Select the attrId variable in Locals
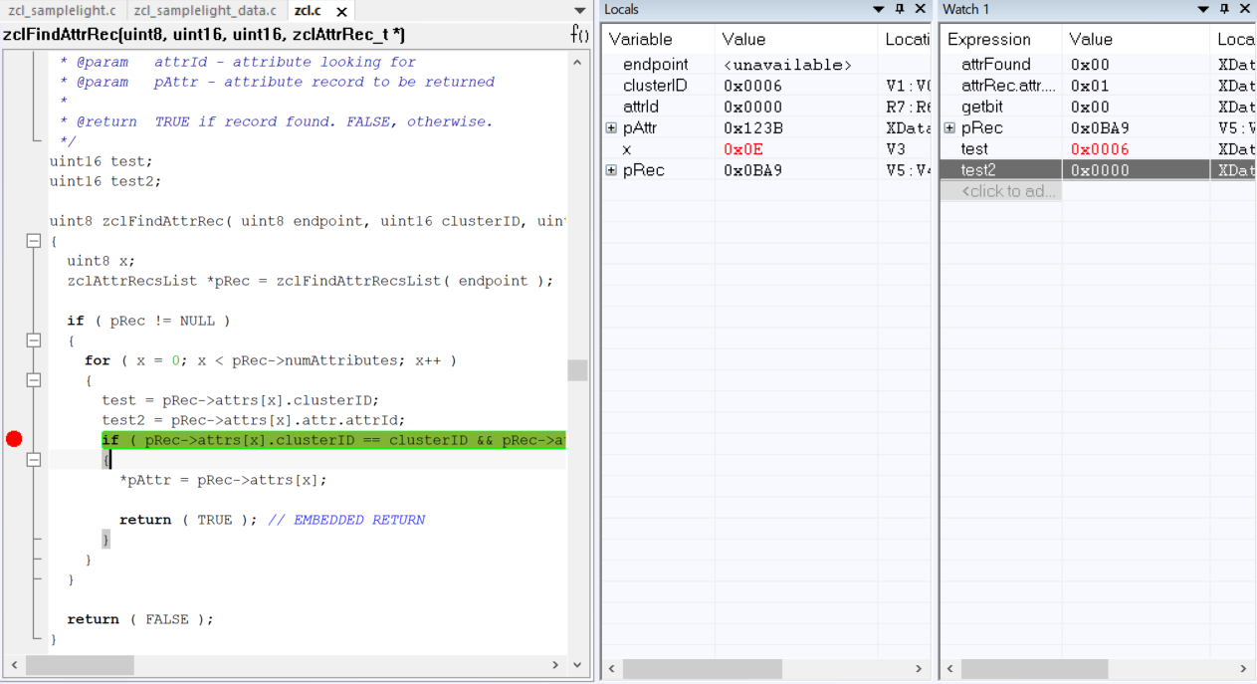Viewport: 1257px width, 684px height. tap(641, 107)
